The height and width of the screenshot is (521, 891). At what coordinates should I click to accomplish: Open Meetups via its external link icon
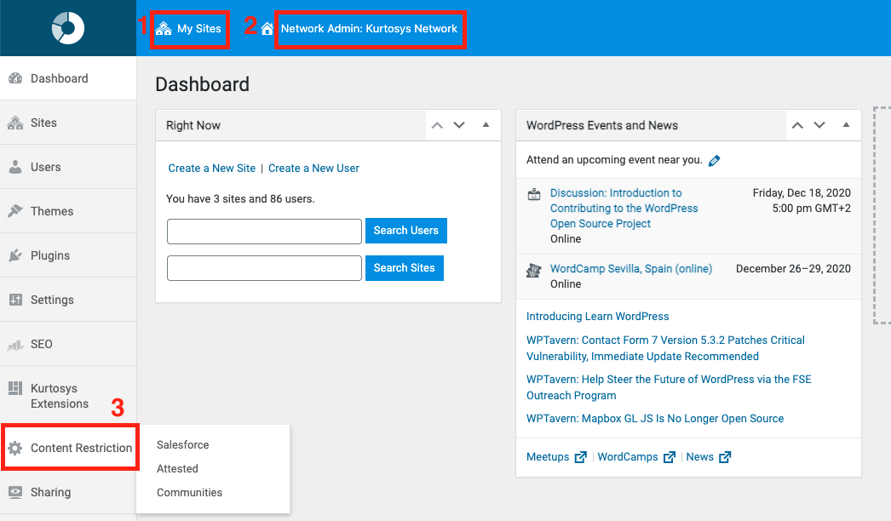coord(580,457)
